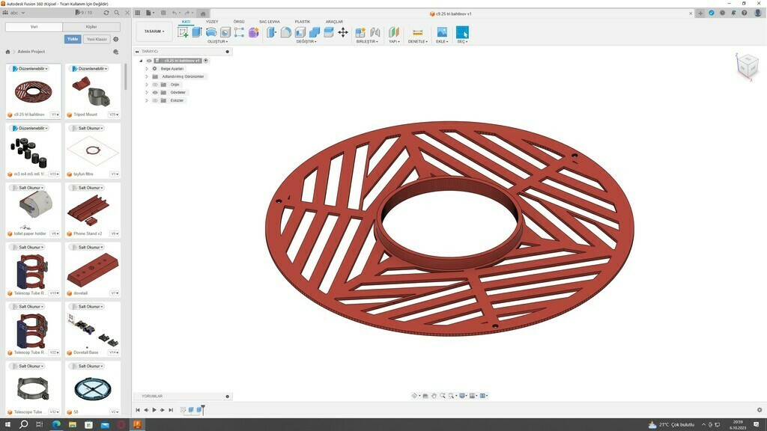Activate the Extrude tool
Image resolution: width=767 pixels, height=431 pixels.
pyautogui.click(x=197, y=32)
